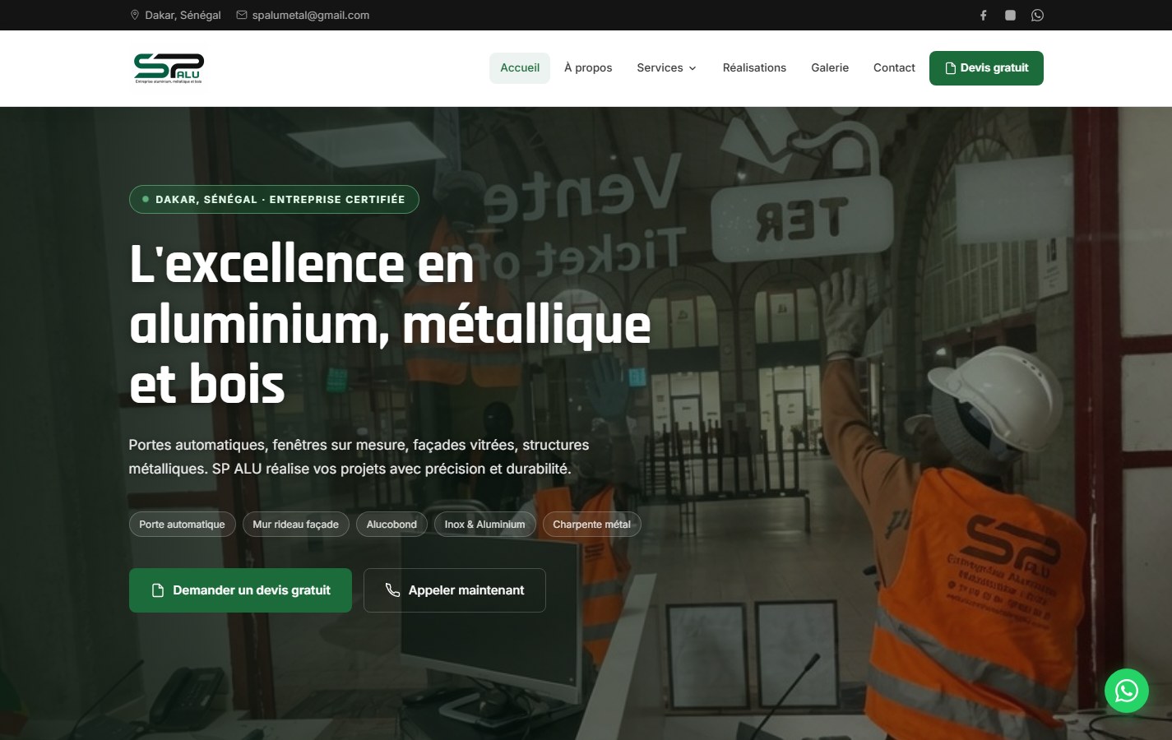The width and height of the screenshot is (1172, 740).
Task: Go to the Accueil menu item
Action: click(520, 68)
